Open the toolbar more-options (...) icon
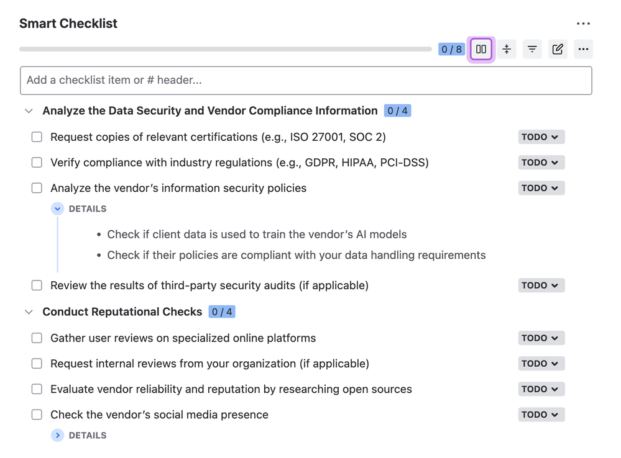 coord(582,49)
